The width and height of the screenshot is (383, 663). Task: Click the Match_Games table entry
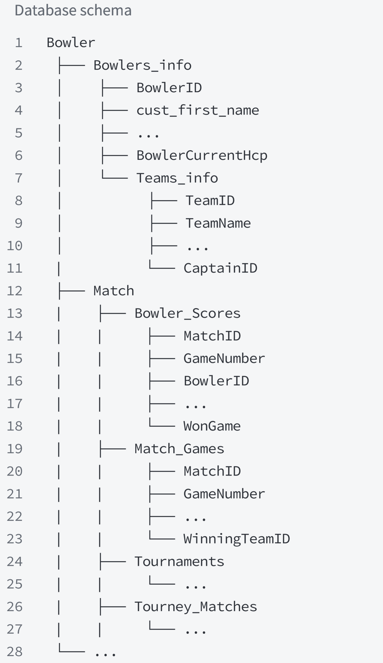coord(179,449)
